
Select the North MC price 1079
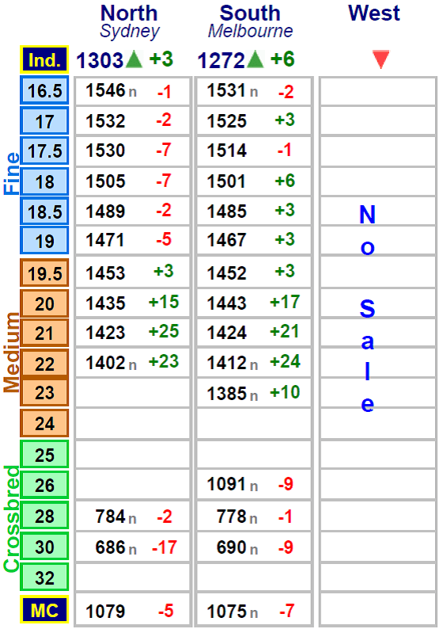click(x=105, y=612)
